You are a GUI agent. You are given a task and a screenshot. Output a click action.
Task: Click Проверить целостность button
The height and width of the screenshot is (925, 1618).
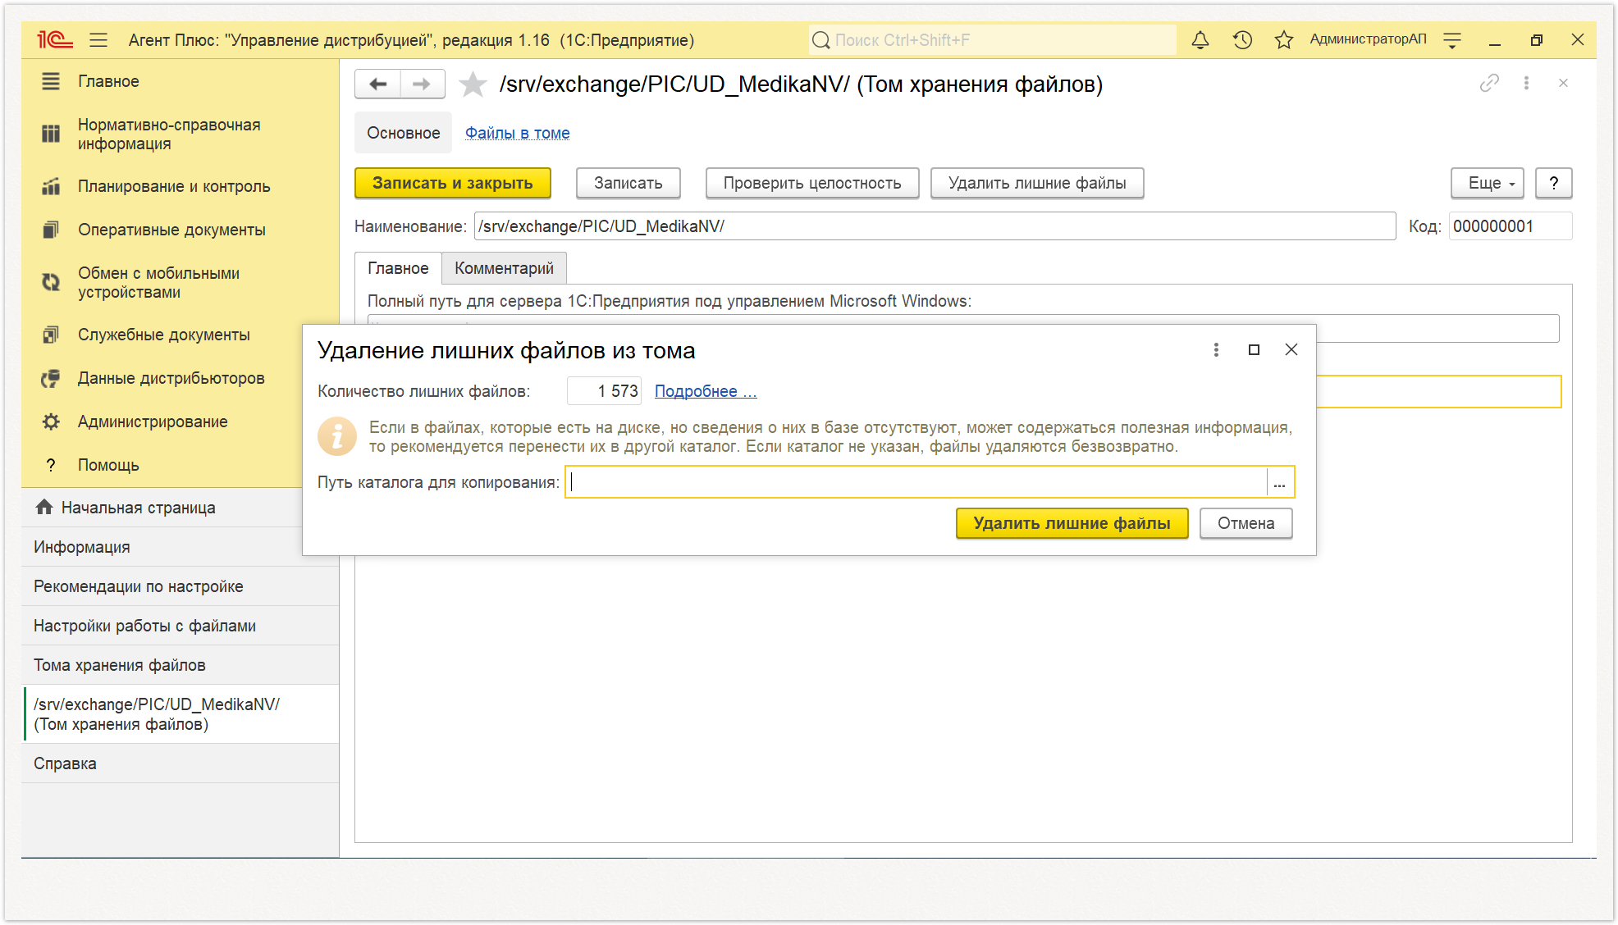pyautogui.click(x=812, y=183)
